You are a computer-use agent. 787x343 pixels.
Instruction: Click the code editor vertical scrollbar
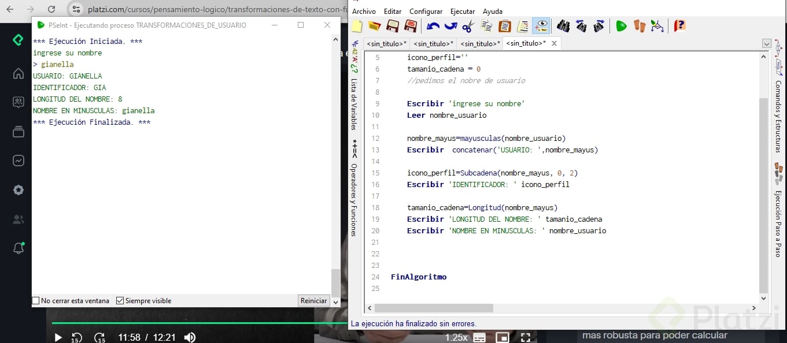coord(763,196)
